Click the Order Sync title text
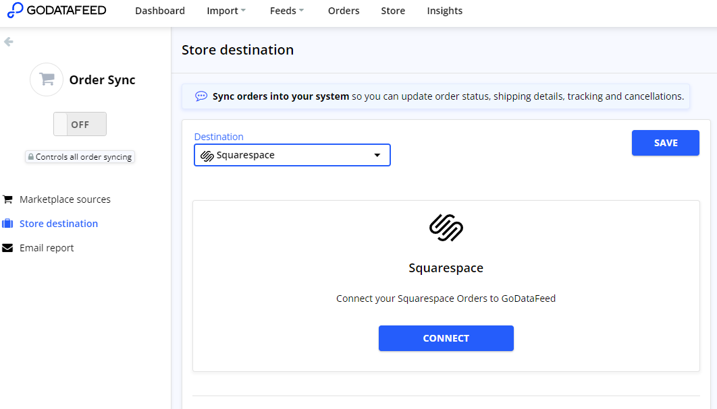 [x=102, y=80]
